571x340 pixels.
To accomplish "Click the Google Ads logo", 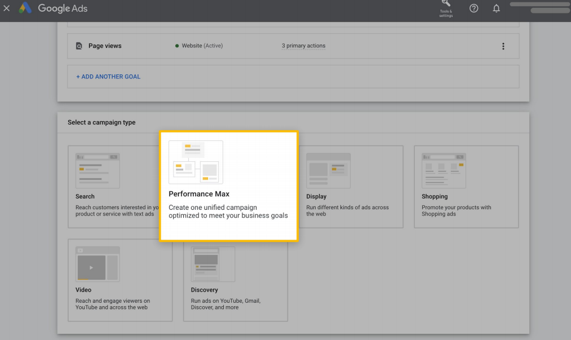I will [x=53, y=8].
